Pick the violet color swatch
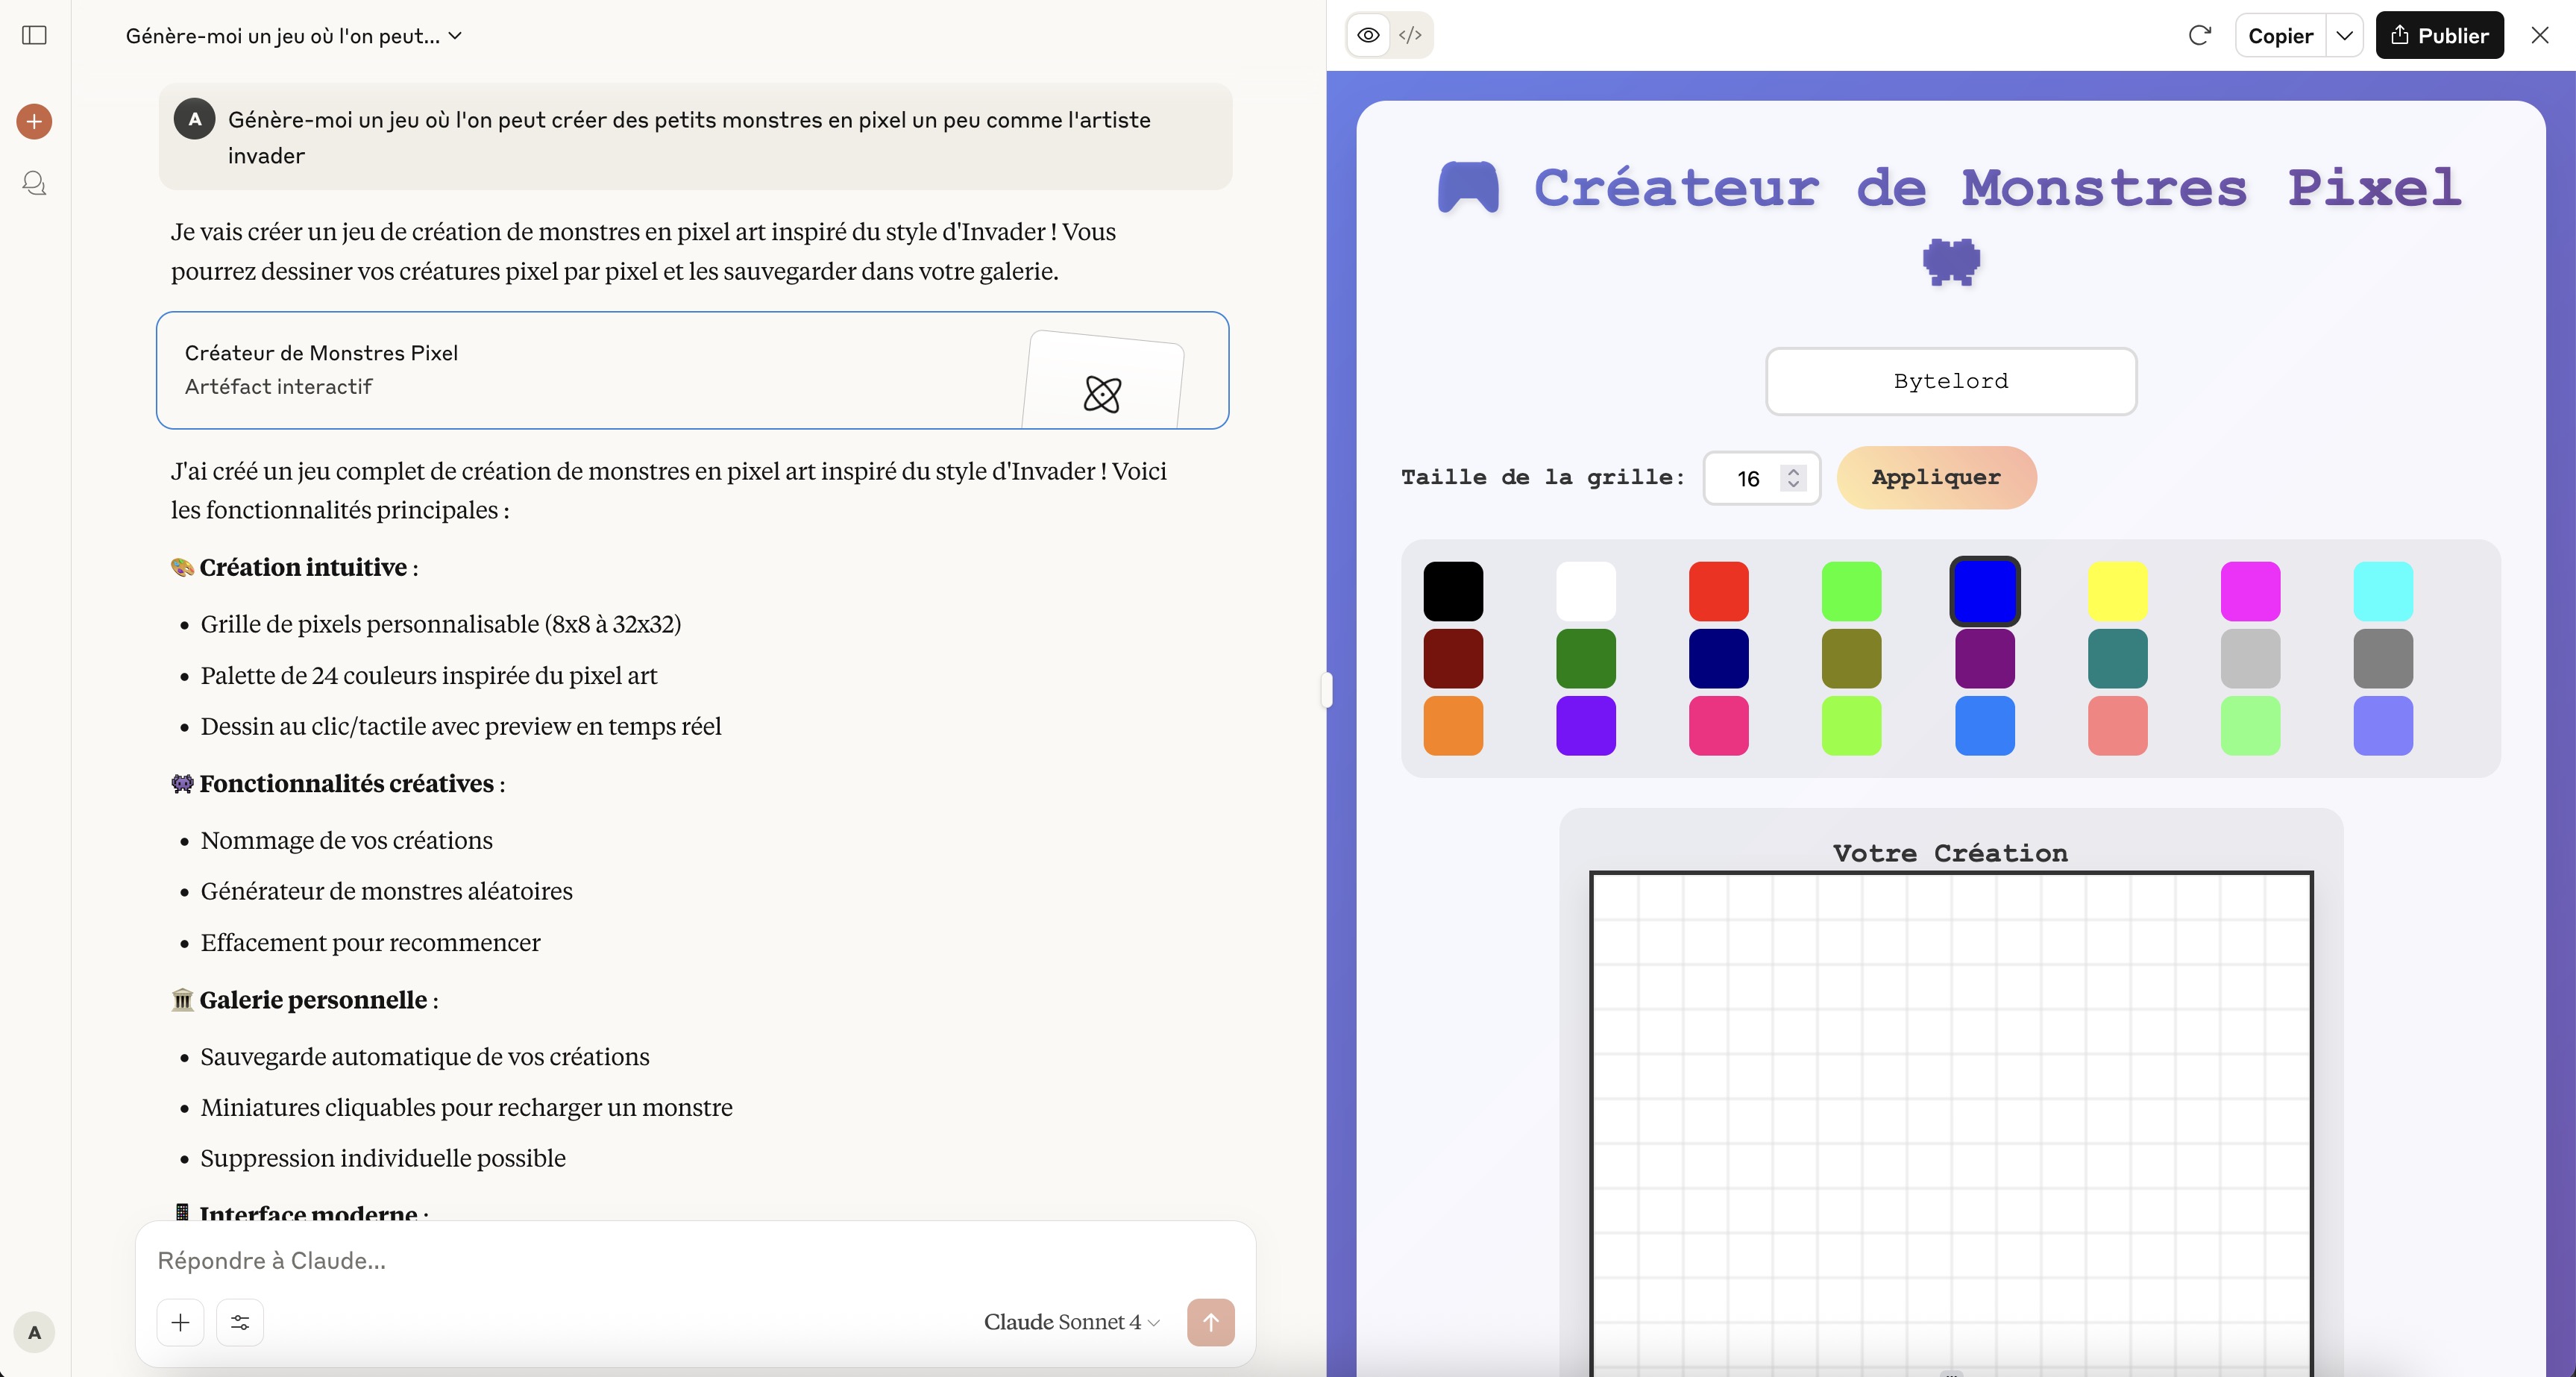Image resolution: width=2576 pixels, height=1377 pixels. (1586, 725)
